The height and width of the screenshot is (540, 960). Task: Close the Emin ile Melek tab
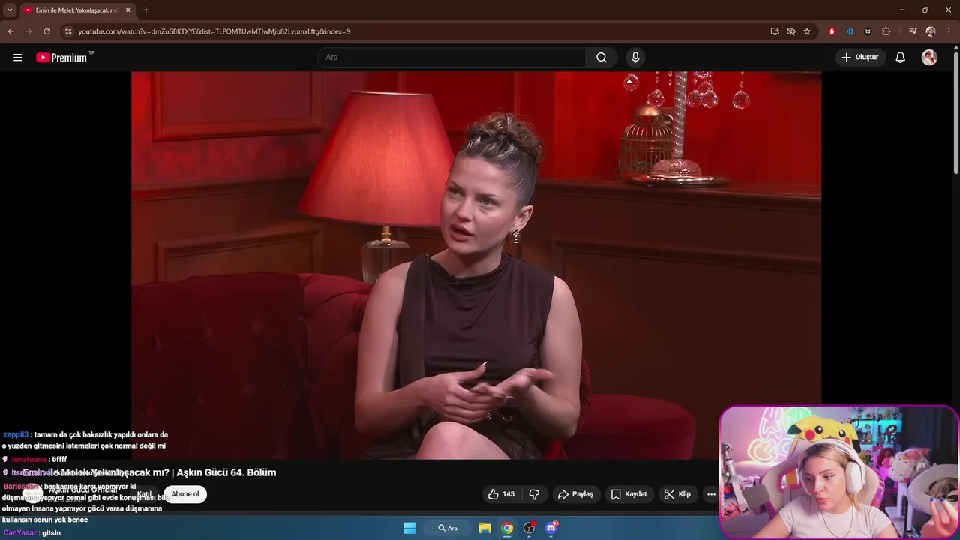pos(128,10)
